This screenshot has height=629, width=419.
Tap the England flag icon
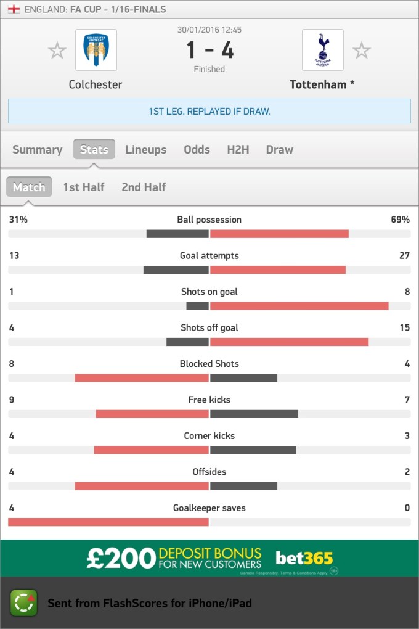tap(14, 9)
